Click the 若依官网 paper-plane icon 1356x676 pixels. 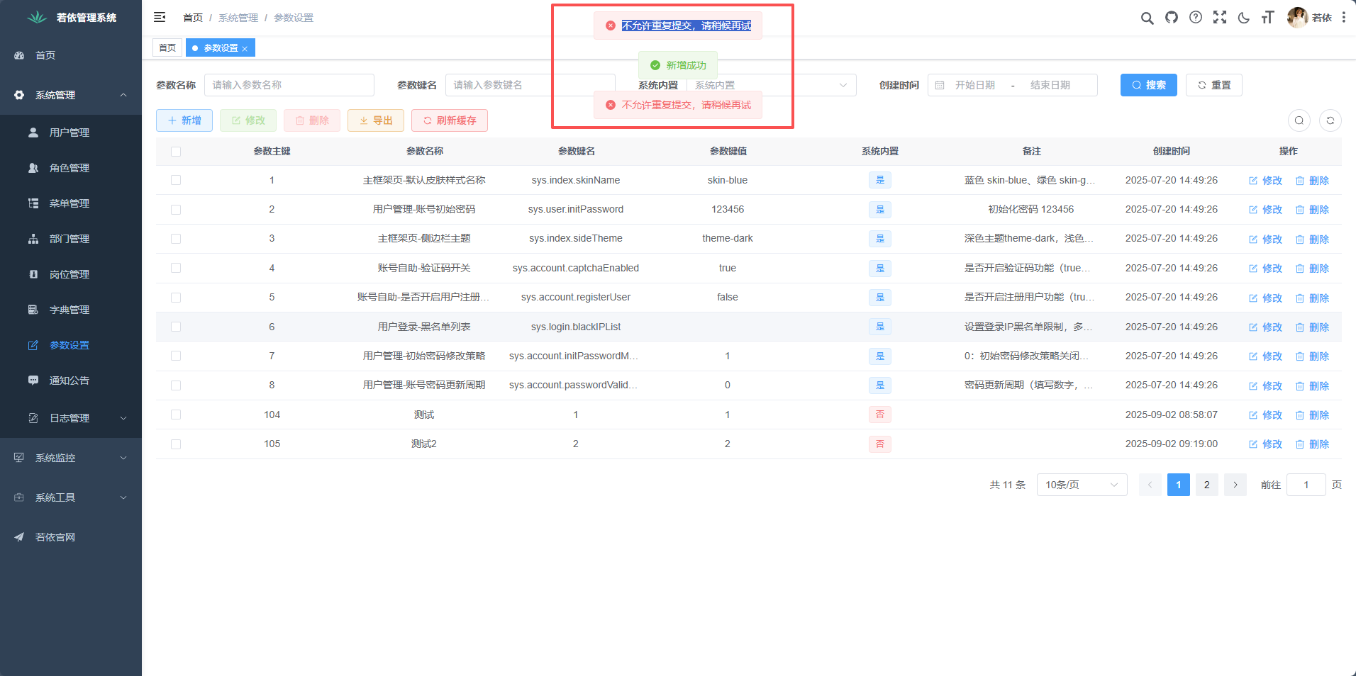(19, 537)
